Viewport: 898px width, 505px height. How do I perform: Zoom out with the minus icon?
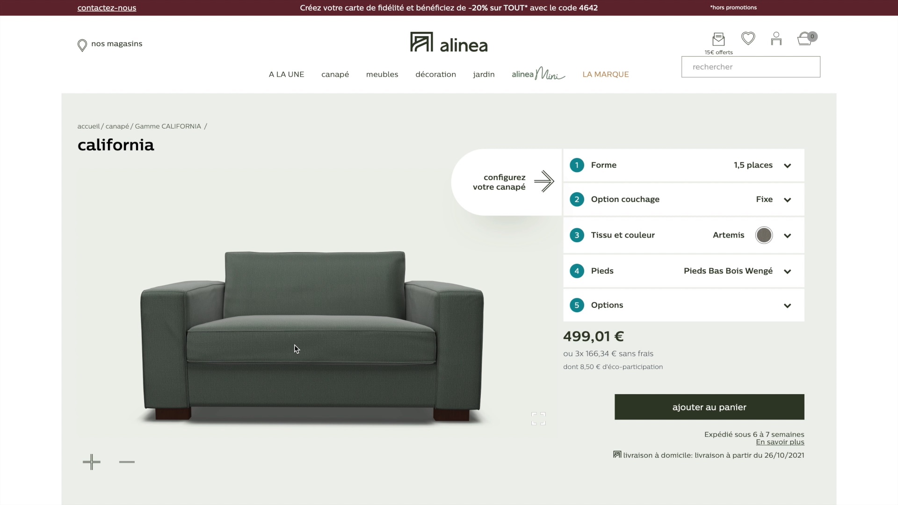pos(127,462)
